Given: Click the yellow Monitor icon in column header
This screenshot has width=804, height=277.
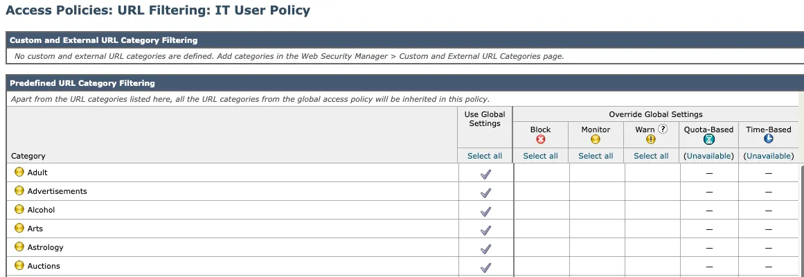Looking at the screenshot, I should 596,139.
